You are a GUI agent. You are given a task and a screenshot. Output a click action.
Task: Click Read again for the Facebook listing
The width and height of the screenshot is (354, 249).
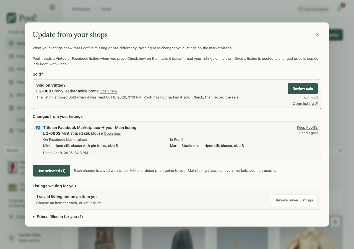308,133
